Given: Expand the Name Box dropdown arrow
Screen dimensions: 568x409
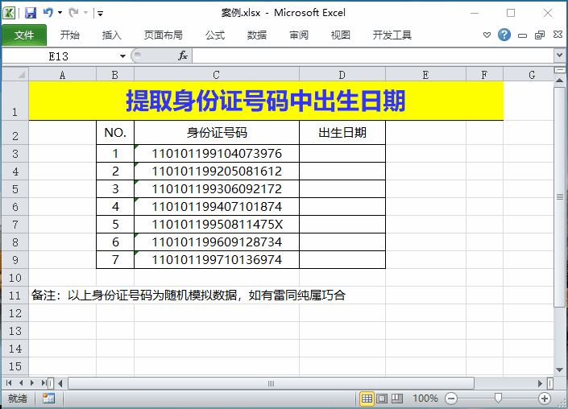Looking at the screenshot, I should pyautogui.click(x=122, y=56).
